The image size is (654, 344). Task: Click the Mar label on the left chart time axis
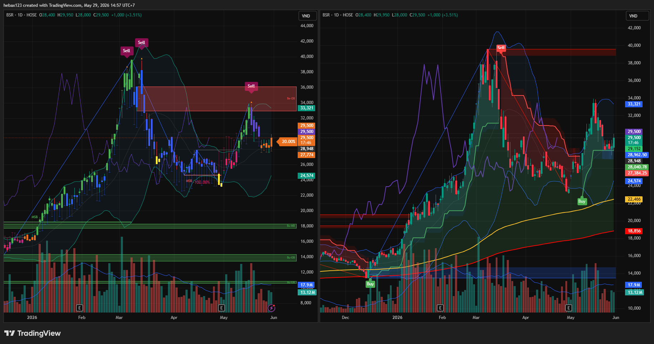click(x=119, y=318)
